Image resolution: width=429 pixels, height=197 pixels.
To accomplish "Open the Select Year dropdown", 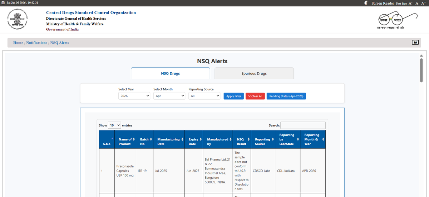I will 134,96.
